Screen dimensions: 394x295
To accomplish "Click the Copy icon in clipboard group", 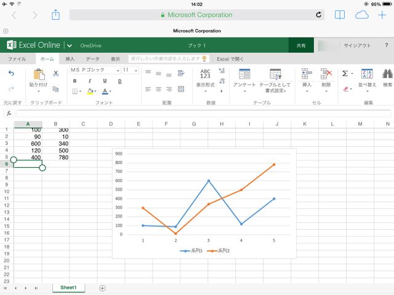I will click(55, 89).
